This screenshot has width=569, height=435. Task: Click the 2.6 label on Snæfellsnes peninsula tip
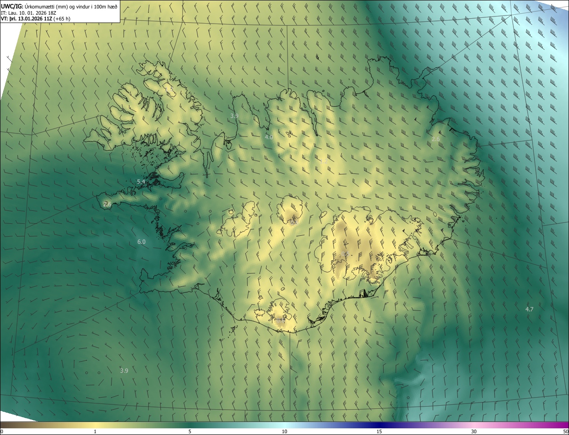(x=107, y=204)
